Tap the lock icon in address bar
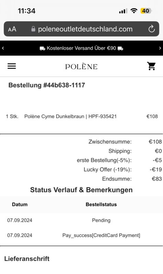Viewport: 163px width, 274px height. pos(33,29)
